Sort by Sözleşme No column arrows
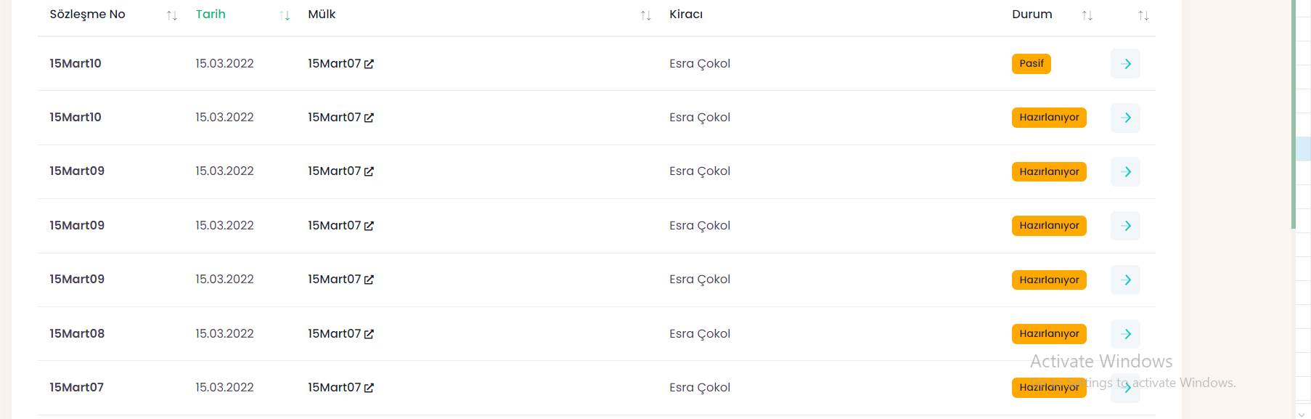 coord(172,15)
